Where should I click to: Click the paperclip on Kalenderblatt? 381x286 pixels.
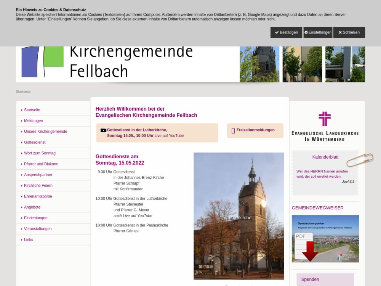click(360, 160)
